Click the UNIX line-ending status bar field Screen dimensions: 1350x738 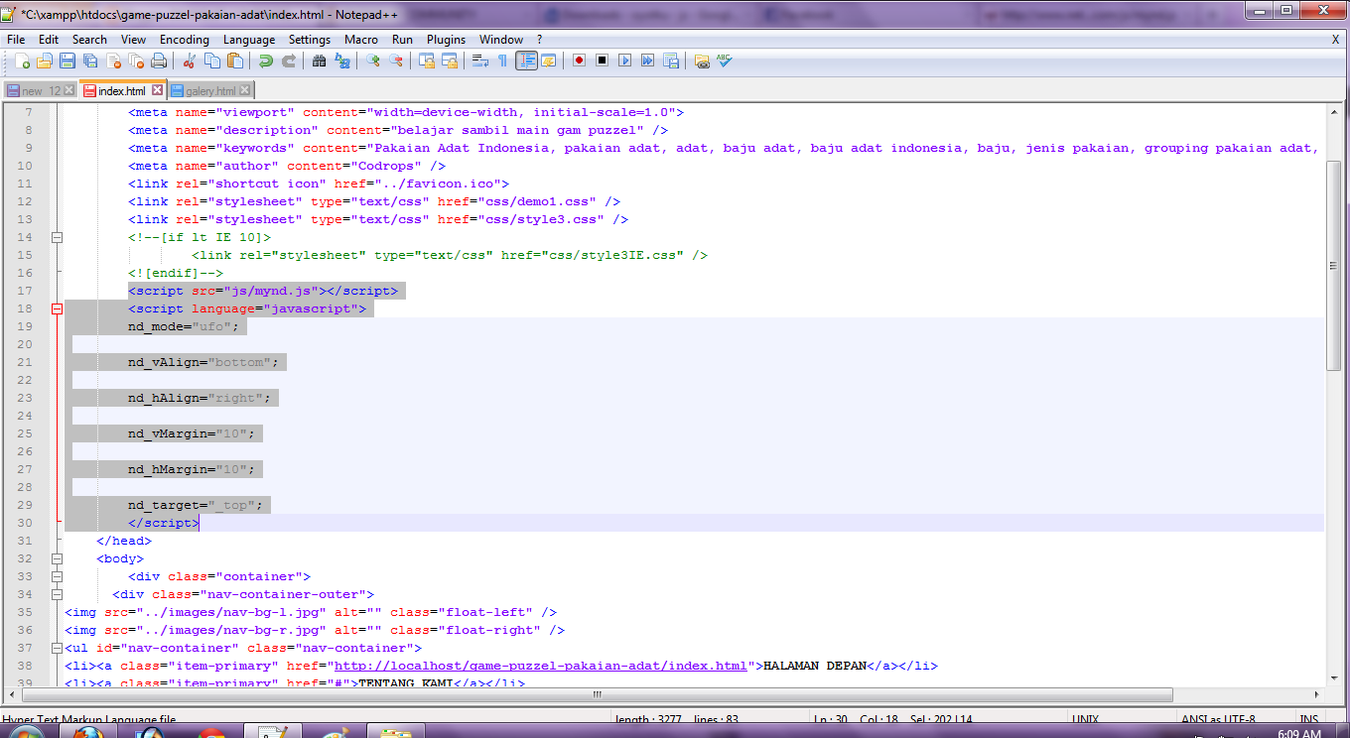point(1085,719)
